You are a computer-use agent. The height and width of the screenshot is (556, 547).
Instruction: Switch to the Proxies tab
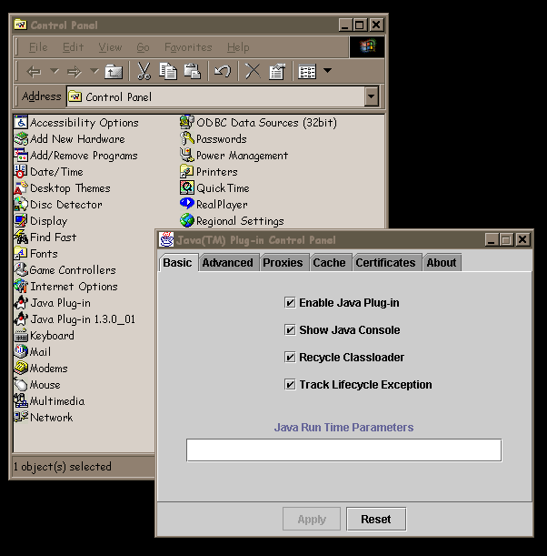pos(283,263)
